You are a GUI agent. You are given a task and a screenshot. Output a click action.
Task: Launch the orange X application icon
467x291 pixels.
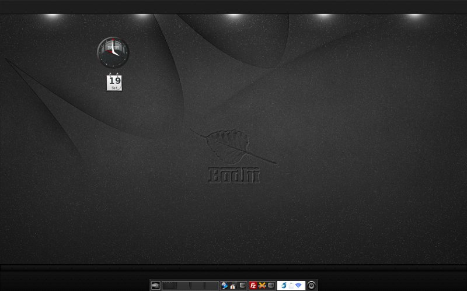tap(262, 286)
